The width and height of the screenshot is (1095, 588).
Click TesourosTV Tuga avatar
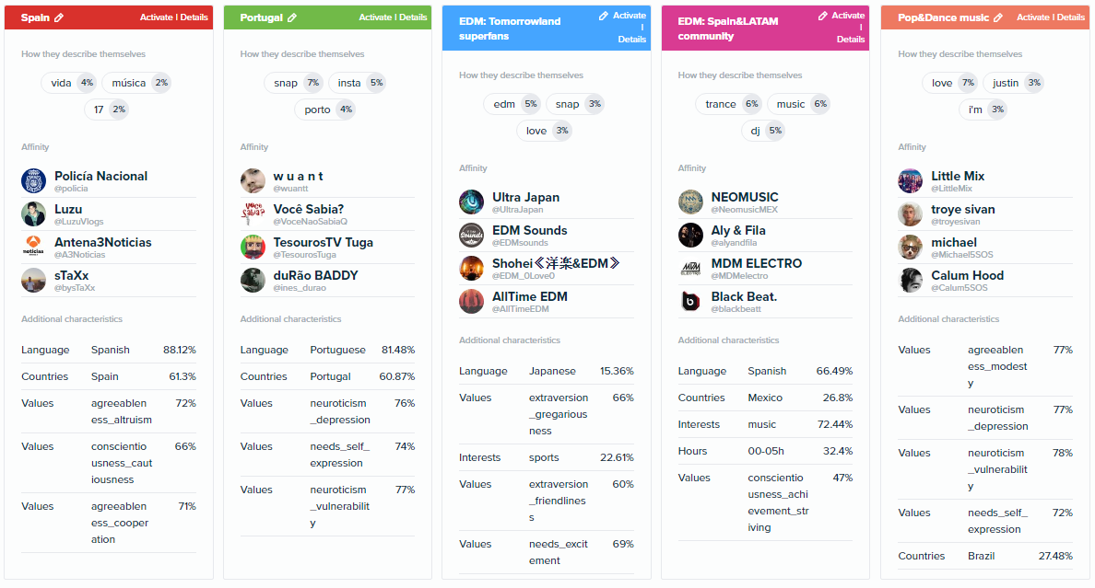253,248
